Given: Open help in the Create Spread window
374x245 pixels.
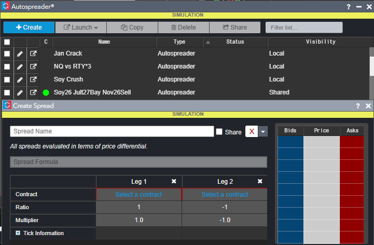Looking at the screenshot, I should 358,106.
